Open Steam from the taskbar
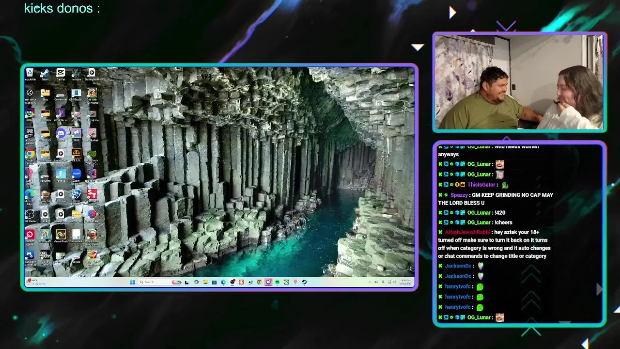This screenshot has height=349, width=620. [304, 282]
